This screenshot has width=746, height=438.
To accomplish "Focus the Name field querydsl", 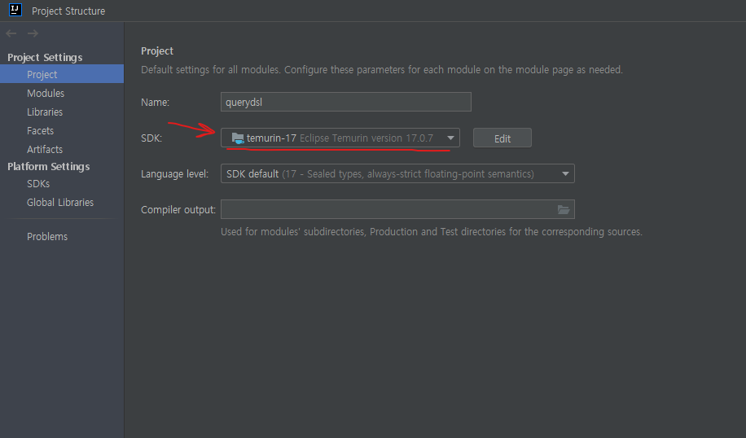I will [x=346, y=102].
